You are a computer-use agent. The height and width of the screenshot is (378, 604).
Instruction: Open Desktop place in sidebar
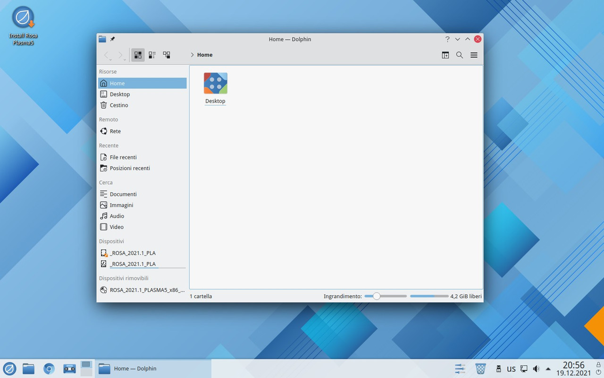point(143,94)
